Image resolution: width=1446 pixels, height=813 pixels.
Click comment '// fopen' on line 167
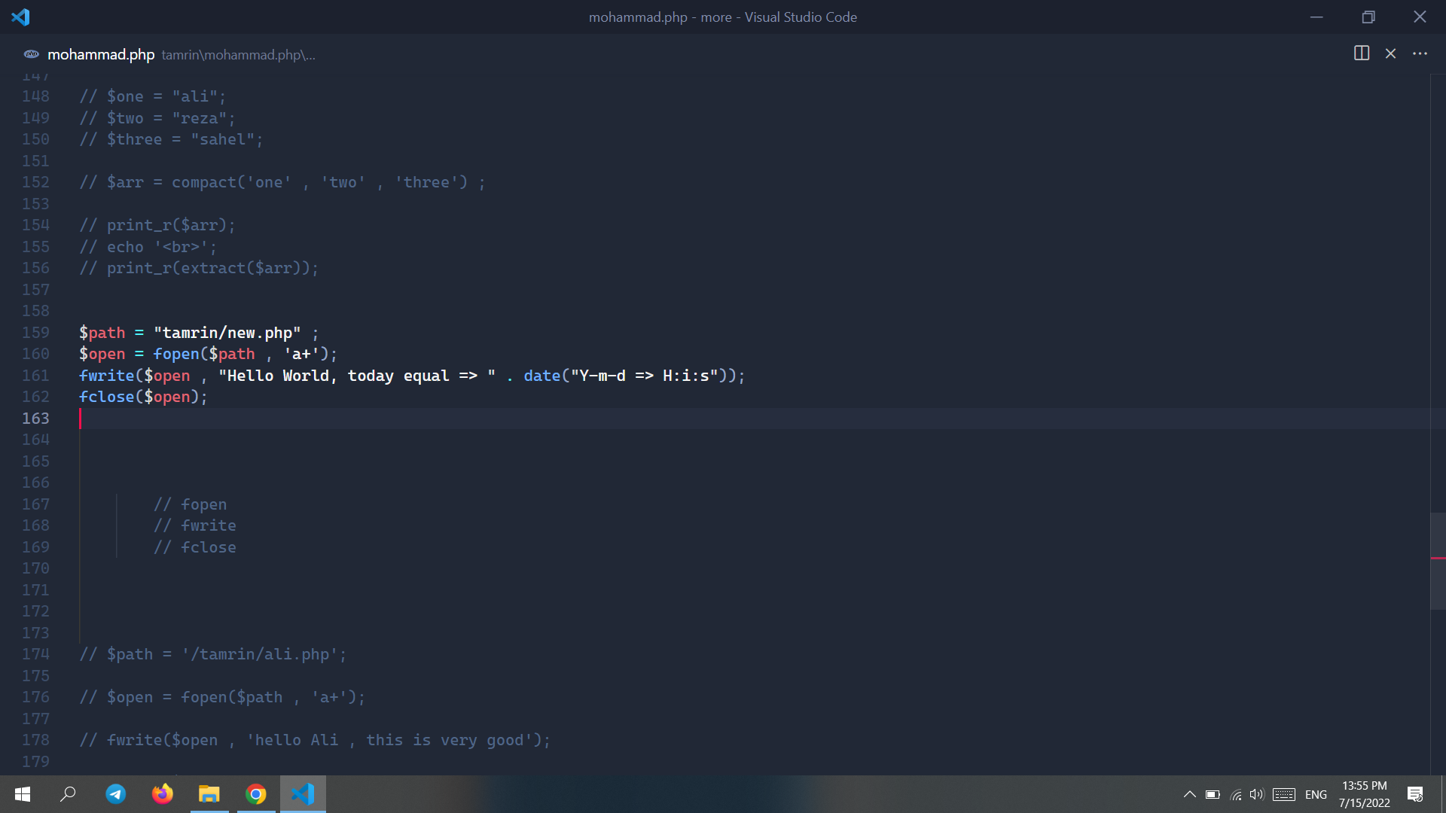click(x=190, y=504)
